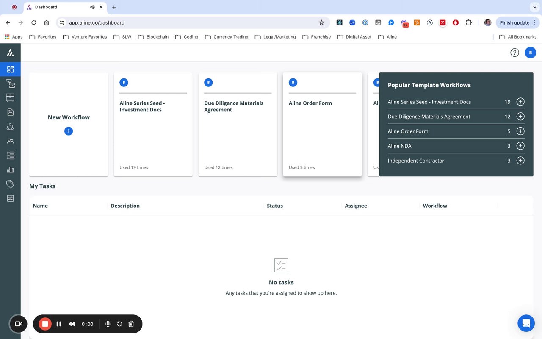Screen dimensions: 542x339
Task: Add Aline Order Form from popular list
Action: (x=520, y=131)
